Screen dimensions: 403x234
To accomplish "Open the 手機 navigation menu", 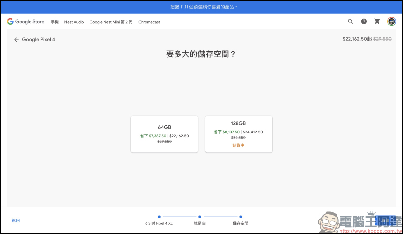I will pyautogui.click(x=55, y=22).
